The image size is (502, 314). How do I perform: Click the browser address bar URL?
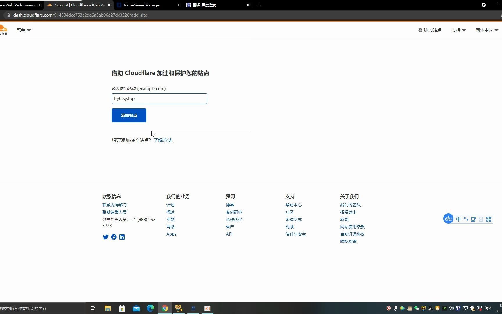coord(80,15)
